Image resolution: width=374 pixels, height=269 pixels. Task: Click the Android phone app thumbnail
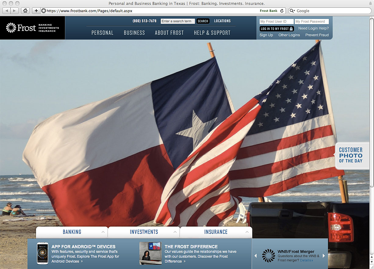[x=42, y=253]
